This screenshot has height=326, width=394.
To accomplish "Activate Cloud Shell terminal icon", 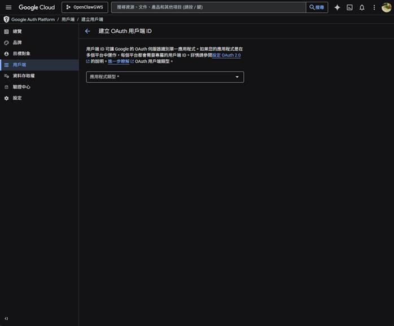I will pyautogui.click(x=349, y=7).
